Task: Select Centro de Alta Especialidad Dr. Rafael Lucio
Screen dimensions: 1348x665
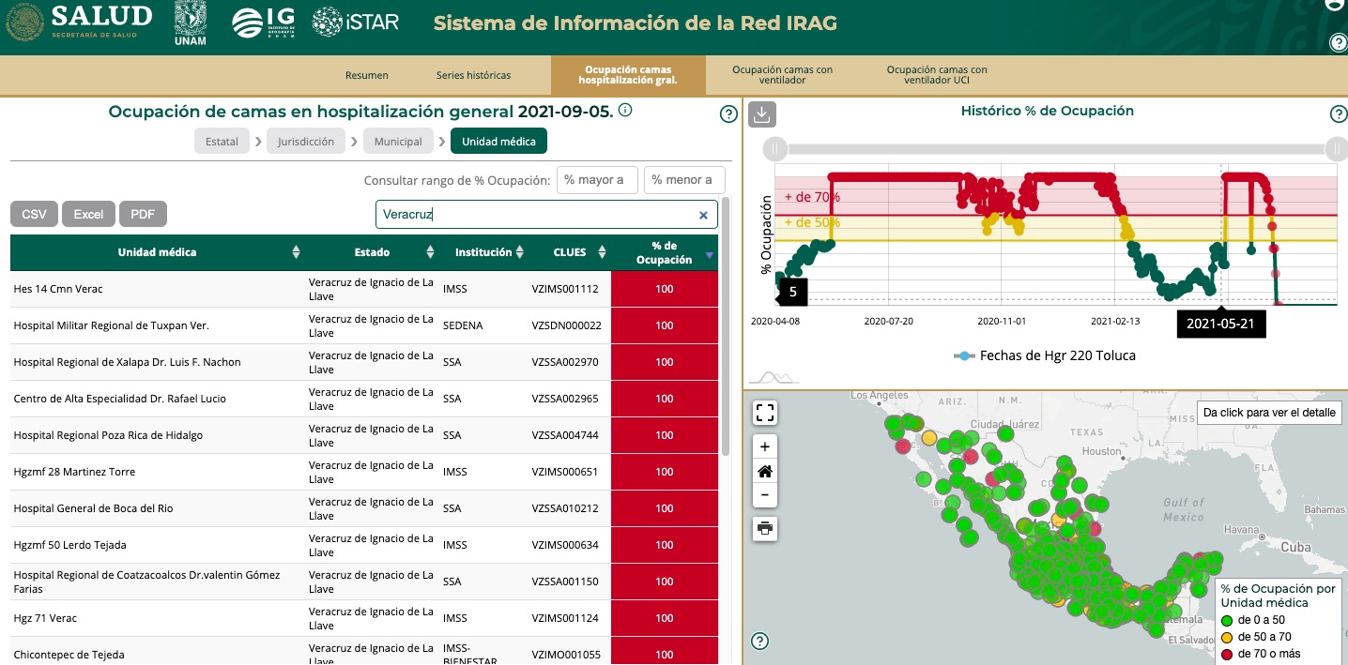Action: click(x=364, y=399)
